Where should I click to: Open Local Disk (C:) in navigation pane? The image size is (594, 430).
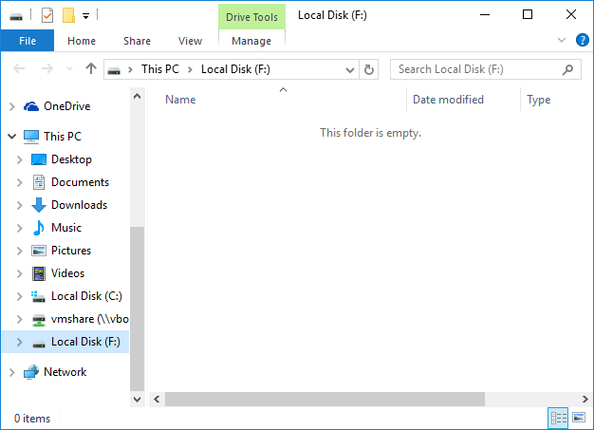(86, 296)
